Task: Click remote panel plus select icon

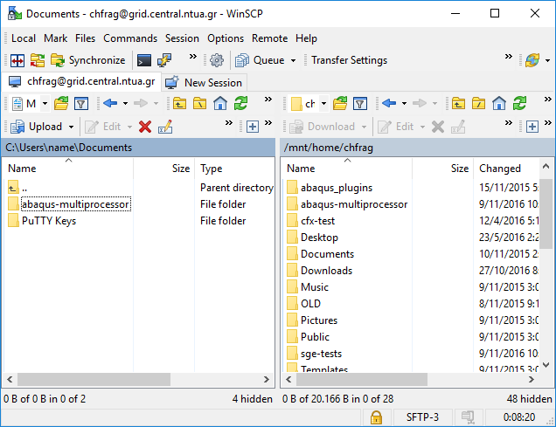Action: (532, 127)
